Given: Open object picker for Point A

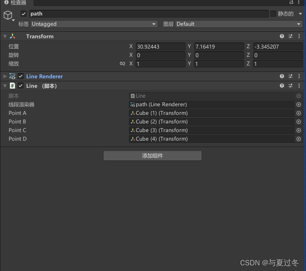Looking at the screenshot, I should point(299,113).
